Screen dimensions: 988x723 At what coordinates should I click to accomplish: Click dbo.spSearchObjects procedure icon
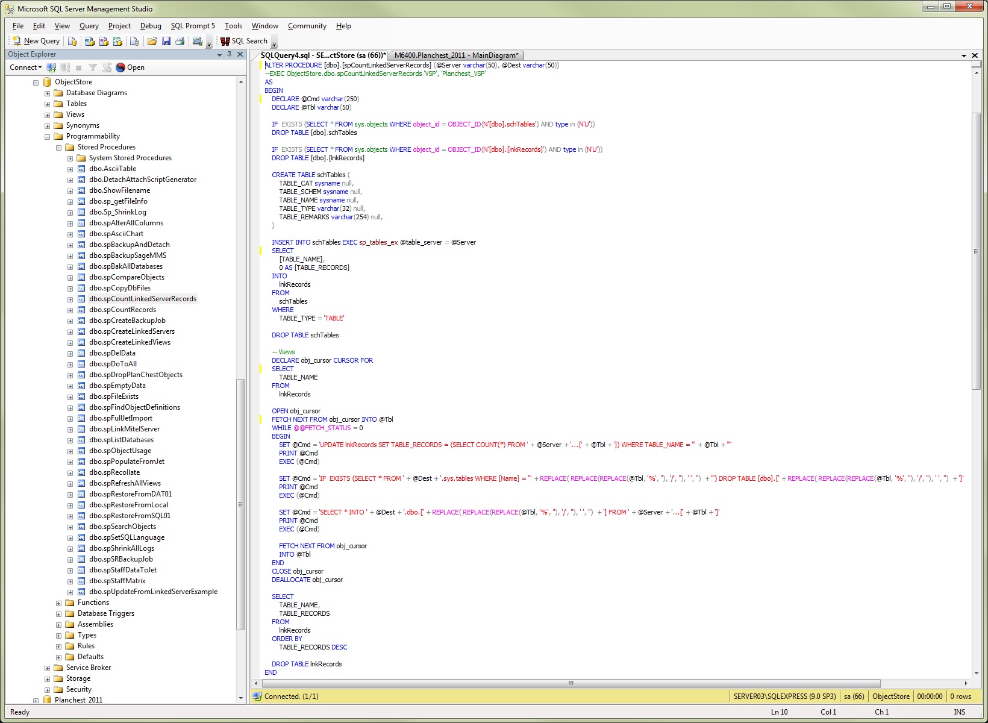click(81, 527)
